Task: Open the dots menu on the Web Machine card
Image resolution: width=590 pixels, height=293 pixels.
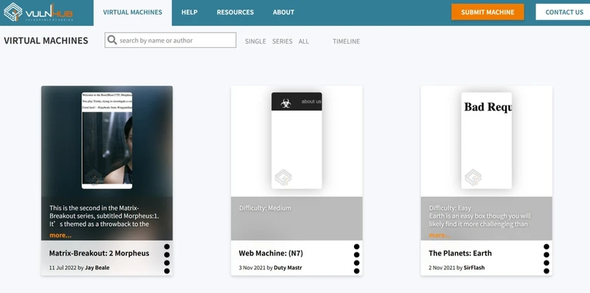Action: coord(356,259)
